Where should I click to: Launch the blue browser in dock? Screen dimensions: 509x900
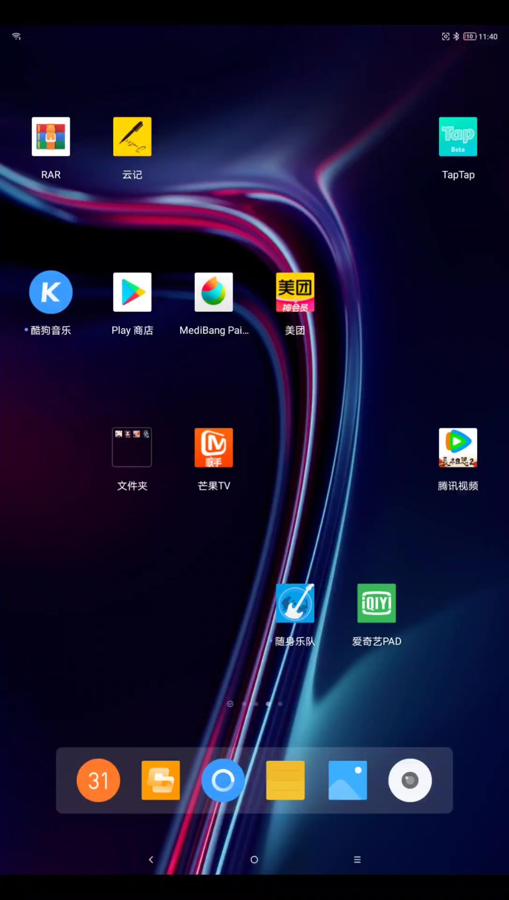tap(223, 780)
